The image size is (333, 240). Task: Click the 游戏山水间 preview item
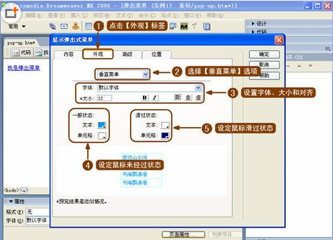141,157
